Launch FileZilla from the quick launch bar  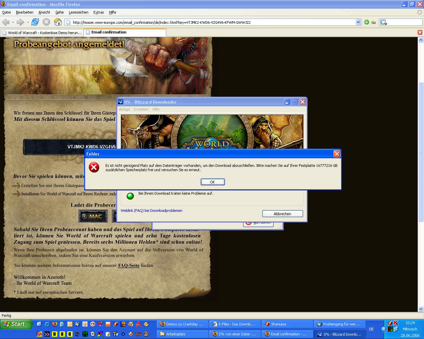123,324
